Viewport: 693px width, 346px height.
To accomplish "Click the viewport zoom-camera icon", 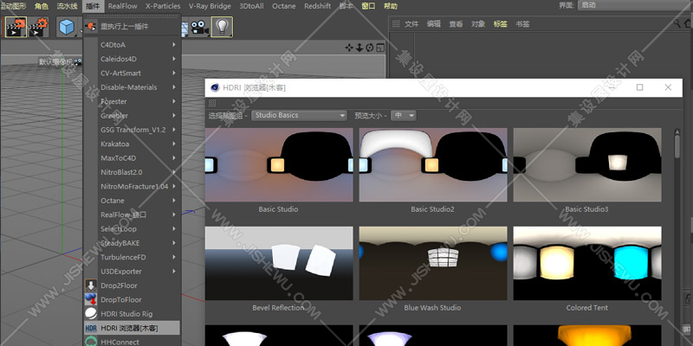I will 359,48.
